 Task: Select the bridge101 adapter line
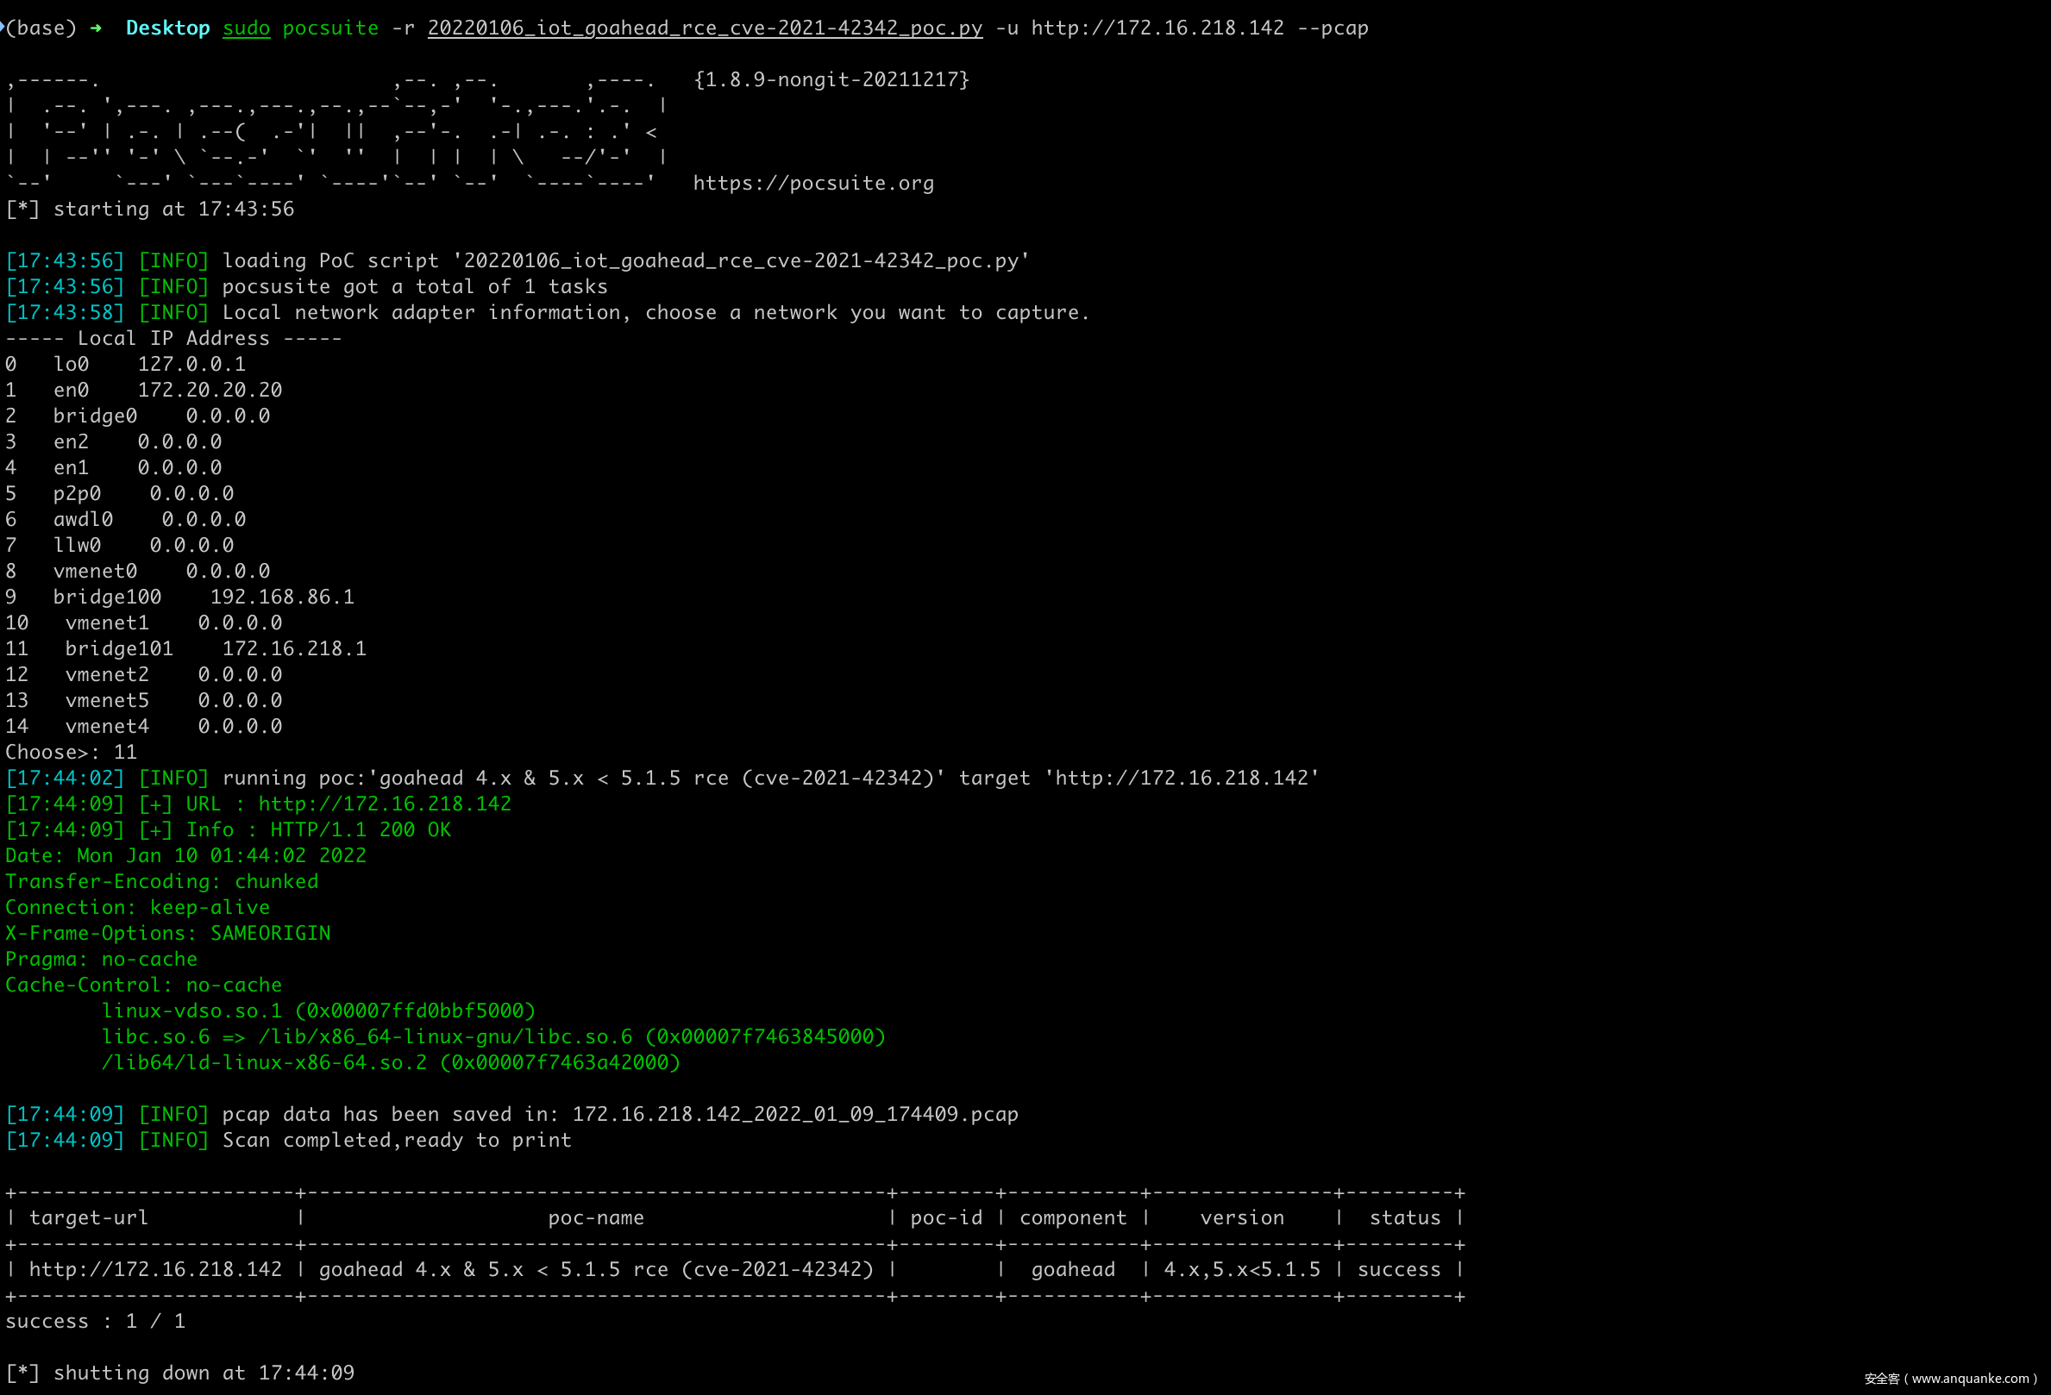185,649
